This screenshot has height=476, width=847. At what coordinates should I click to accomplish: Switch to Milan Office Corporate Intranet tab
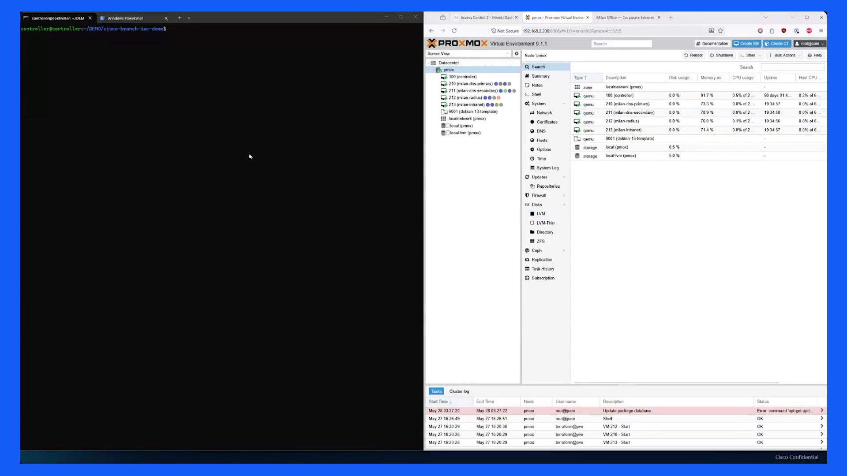pos(628,18)
